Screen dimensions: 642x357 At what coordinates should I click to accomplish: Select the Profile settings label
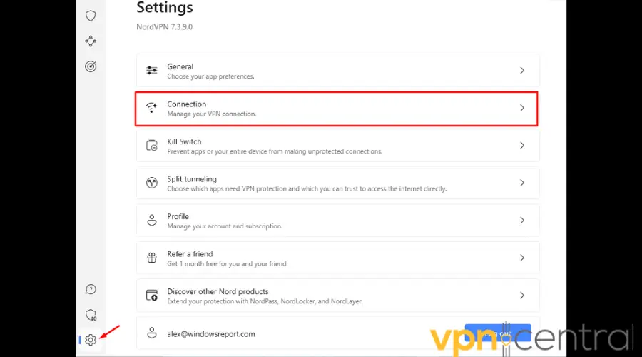tap(178, 216)
